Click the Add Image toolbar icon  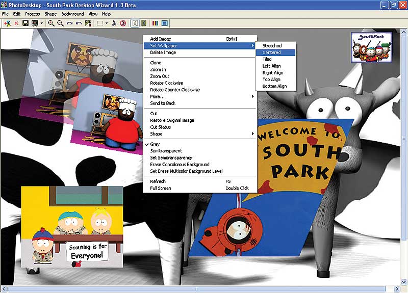pyautogui.click(x=7, y=23)
